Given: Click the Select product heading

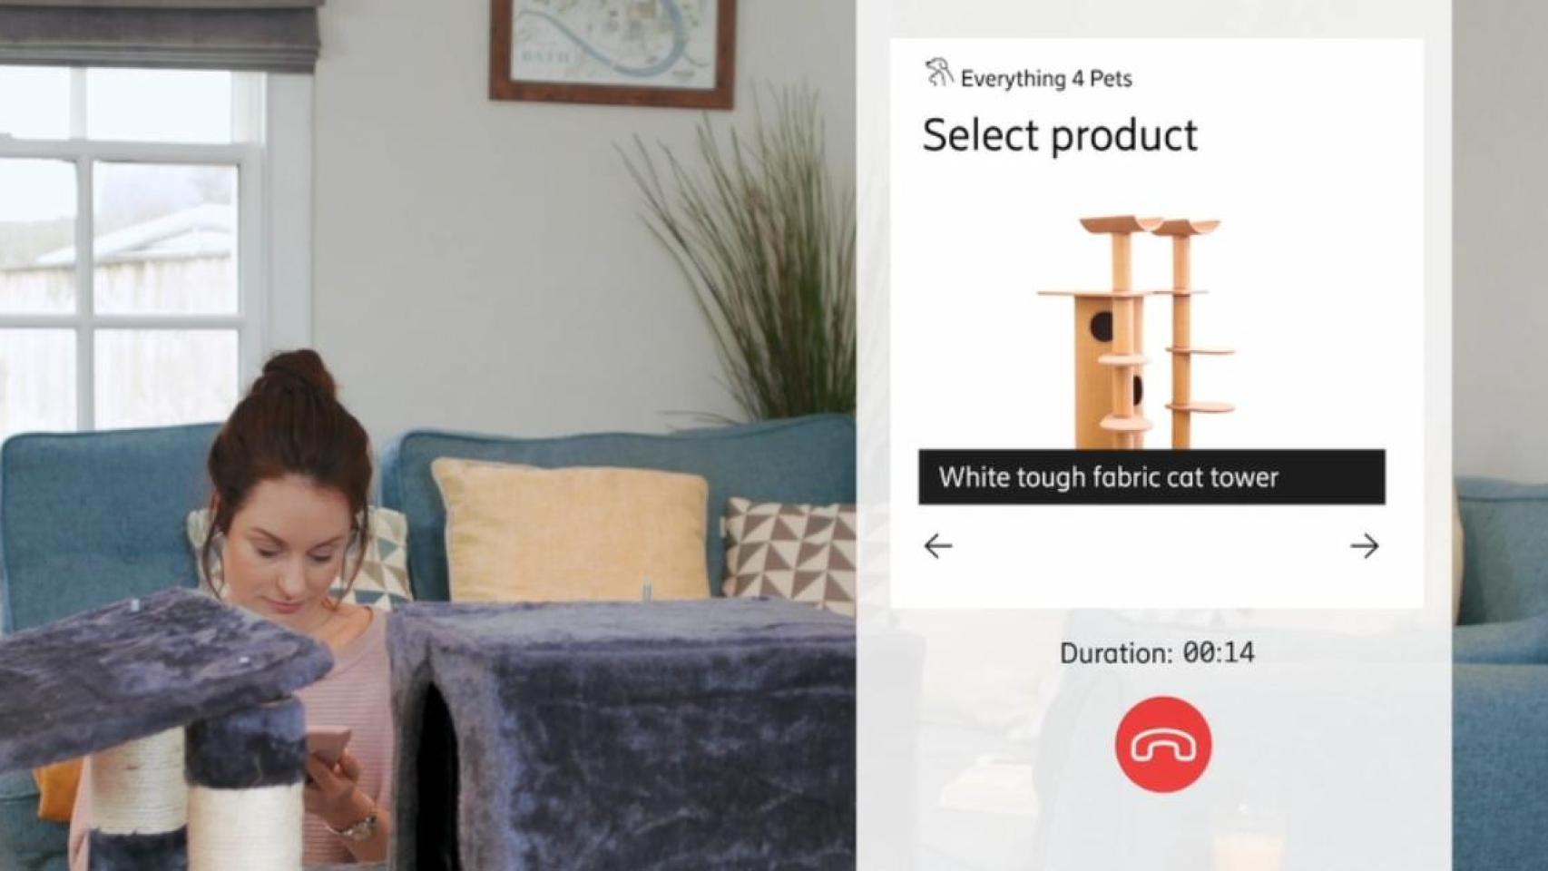Looking at the screenshot, I should 1060,135.
